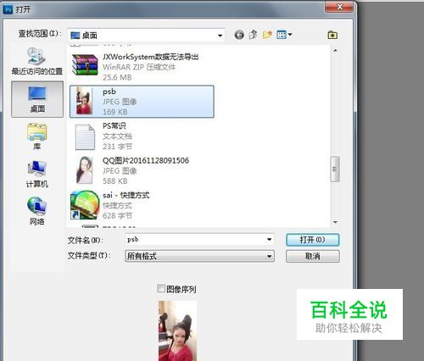Select QQ图片20161128091506 image thumbnail
424x361 pixels.
click(84, 170)
